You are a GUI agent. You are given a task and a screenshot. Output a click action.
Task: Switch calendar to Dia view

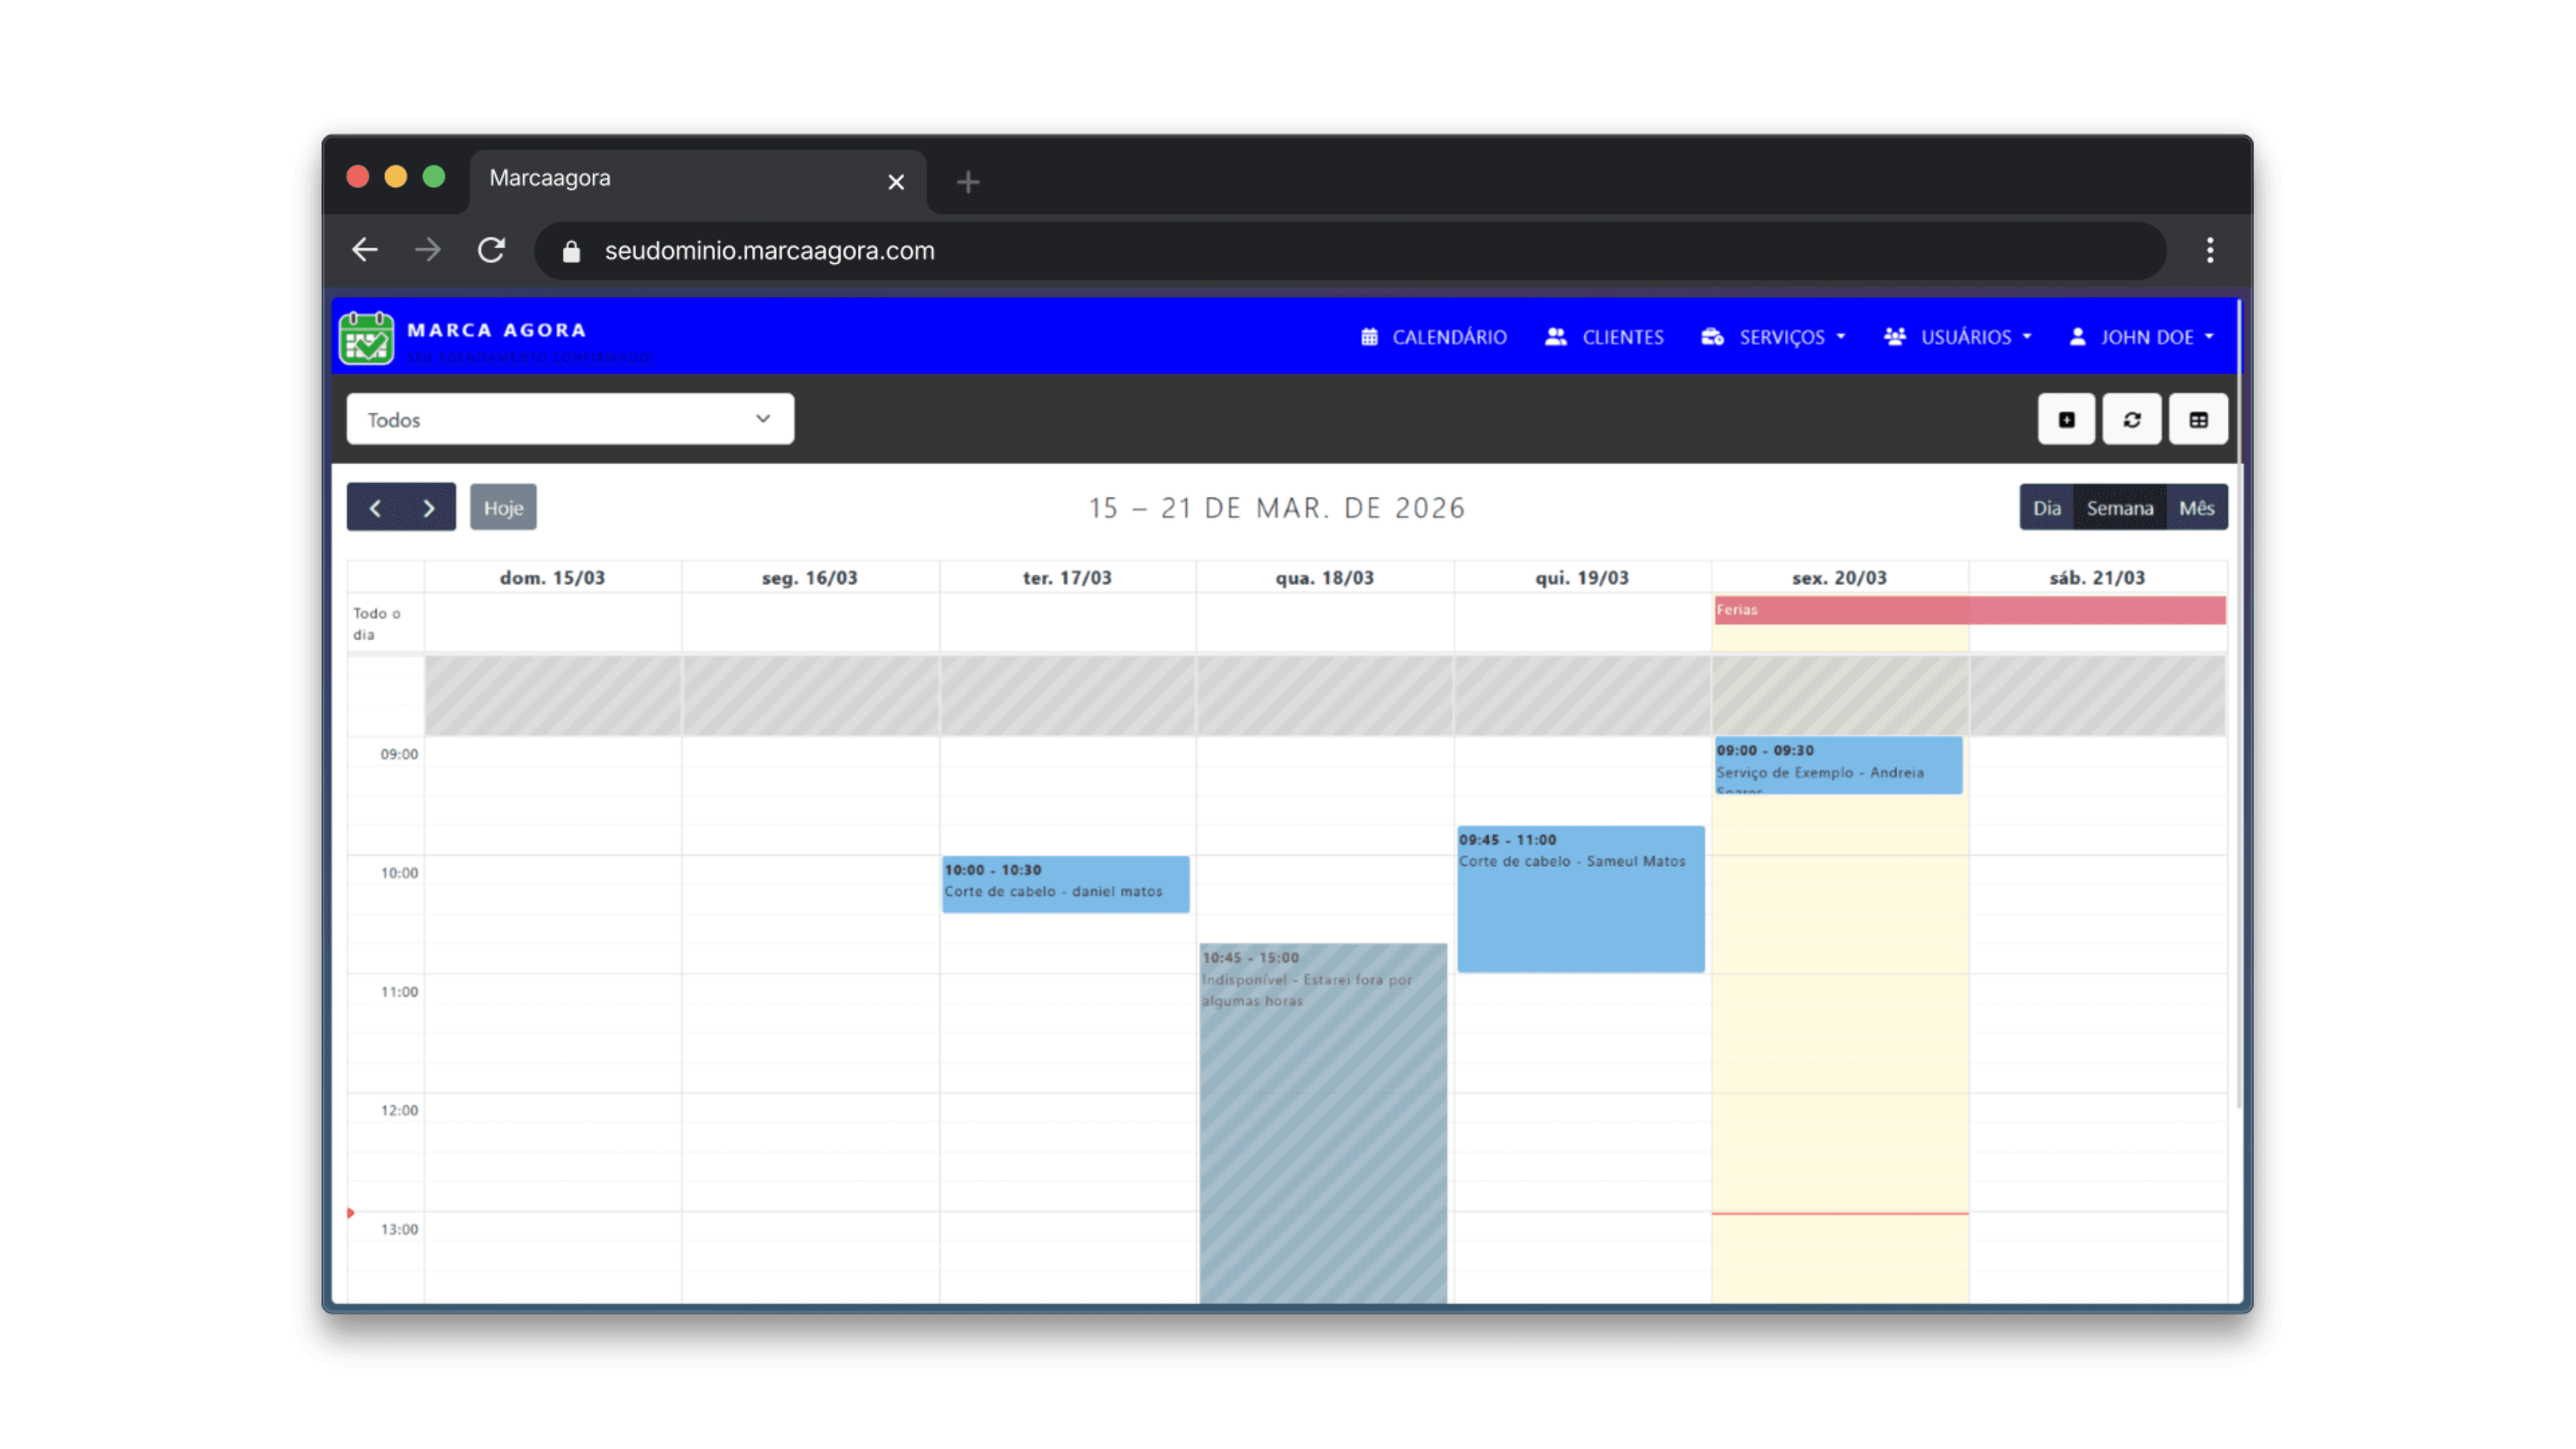pyautogui.click(x=2047, y=507)
